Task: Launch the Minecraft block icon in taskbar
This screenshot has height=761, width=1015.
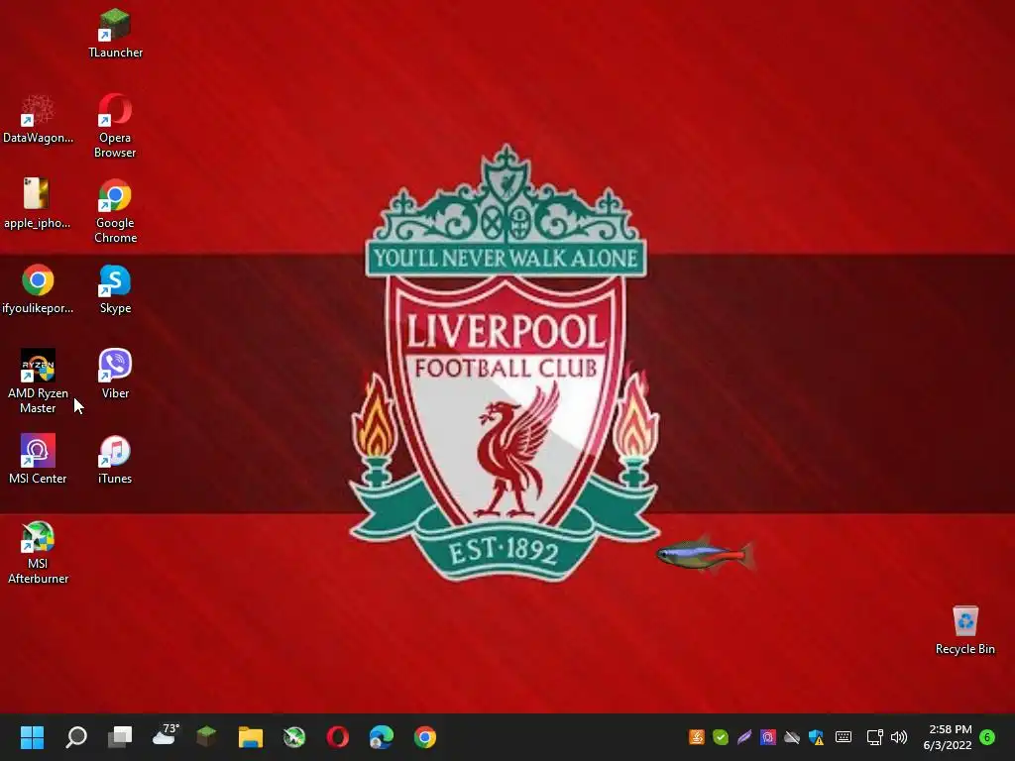Action: [206, 736]
